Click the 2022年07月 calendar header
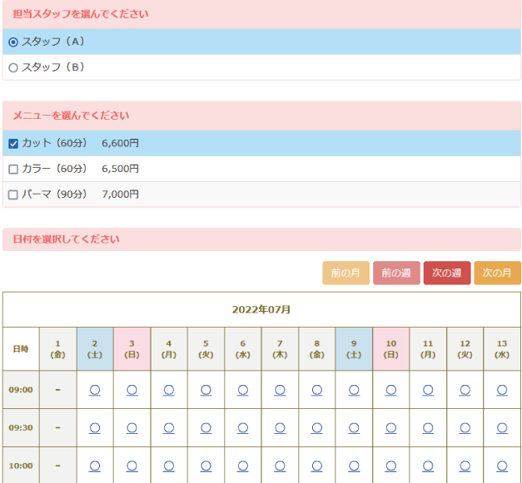Viewport: 522px width, 483px height. pyautogui.click(x=261, y=309)
